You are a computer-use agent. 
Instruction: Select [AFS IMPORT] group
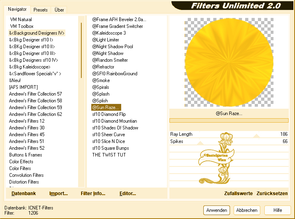pos(24,87)
